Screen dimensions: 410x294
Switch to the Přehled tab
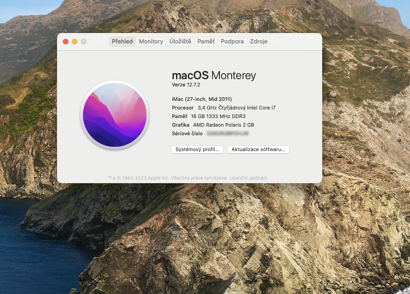[122, 42]
